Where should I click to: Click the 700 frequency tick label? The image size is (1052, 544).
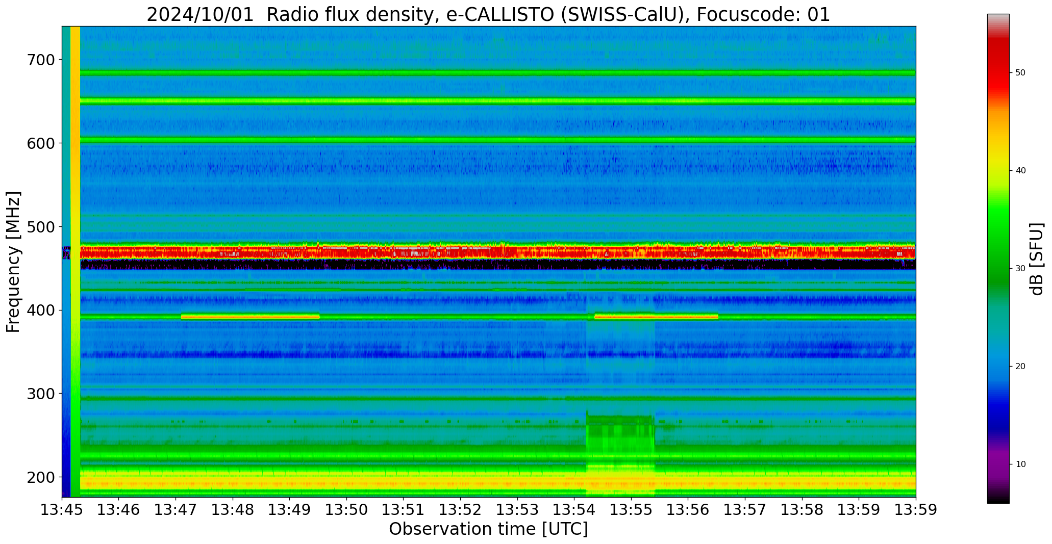(40, 60)
